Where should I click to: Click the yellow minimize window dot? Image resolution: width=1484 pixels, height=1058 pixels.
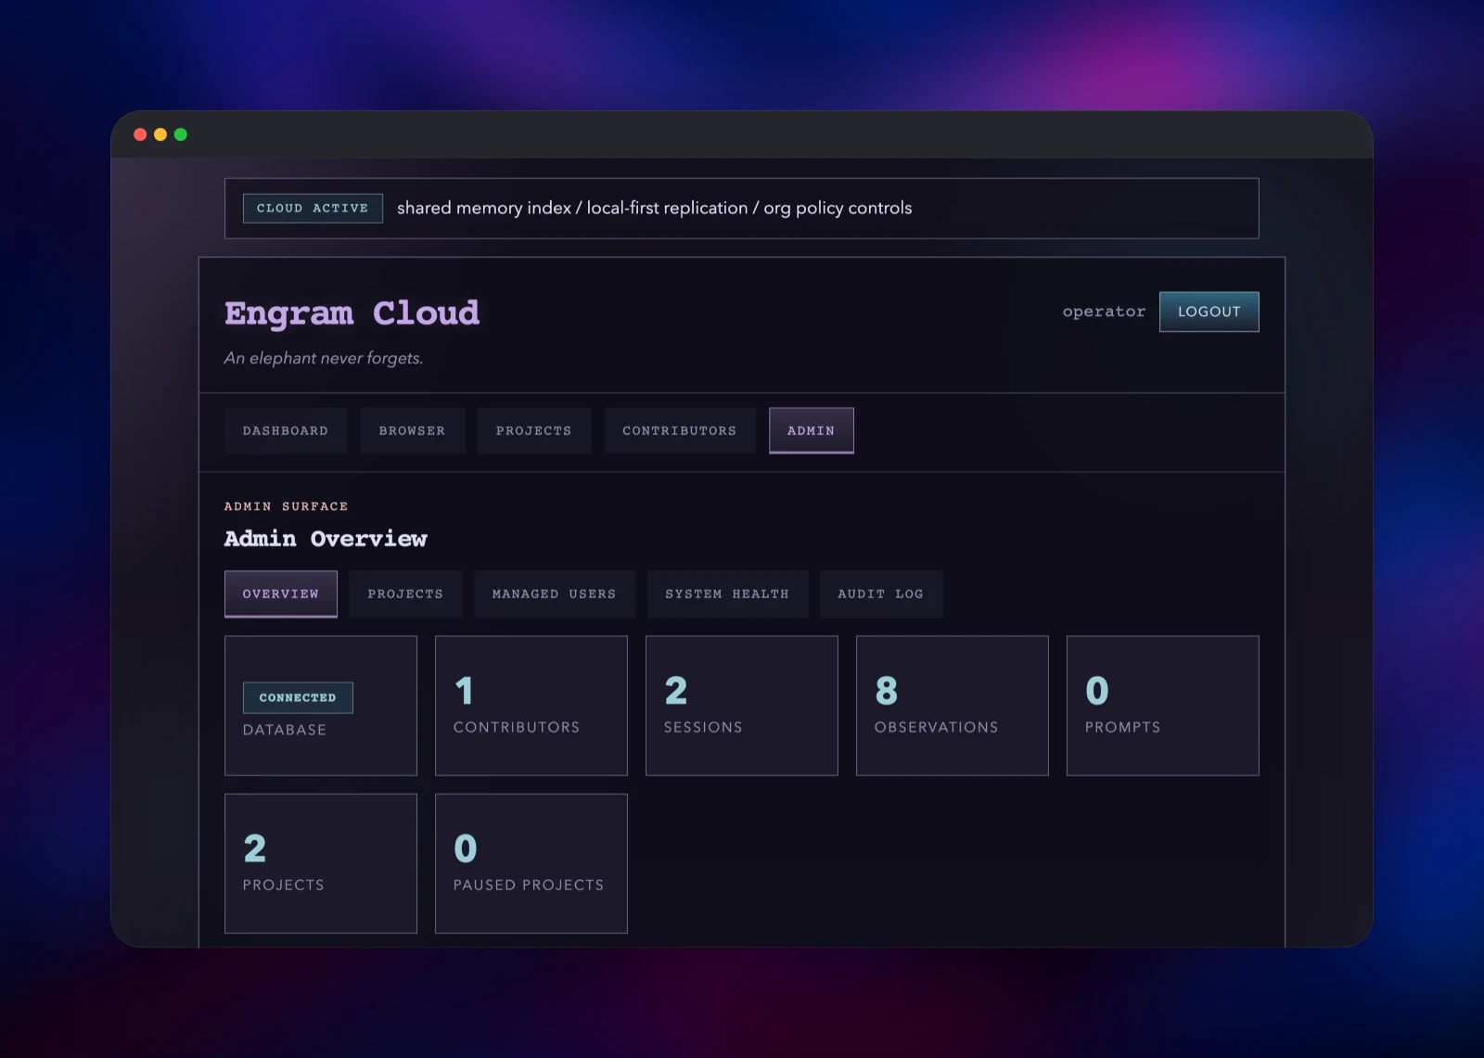(x=160, y=134)
